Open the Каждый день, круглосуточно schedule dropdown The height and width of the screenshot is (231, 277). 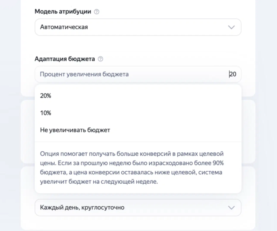pos(138,208)
